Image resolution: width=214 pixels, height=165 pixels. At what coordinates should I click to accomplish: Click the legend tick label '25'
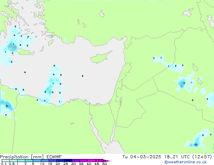(x=65, y=164)
